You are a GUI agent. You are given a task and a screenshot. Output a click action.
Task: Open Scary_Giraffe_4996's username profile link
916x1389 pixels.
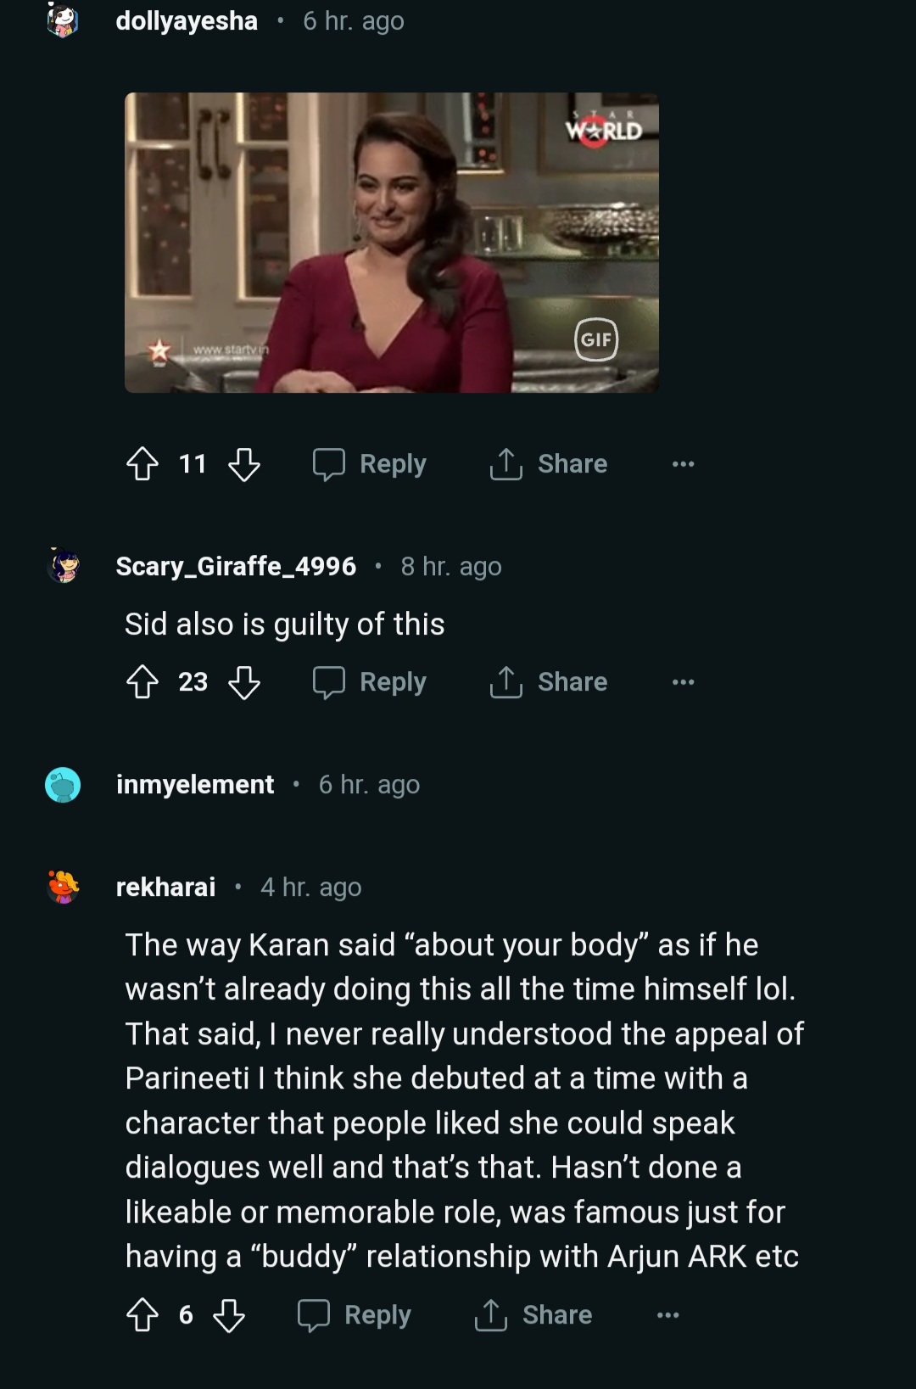point(236,566)
